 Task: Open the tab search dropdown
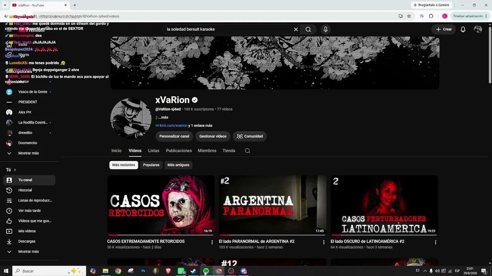(x=5, y=5)
